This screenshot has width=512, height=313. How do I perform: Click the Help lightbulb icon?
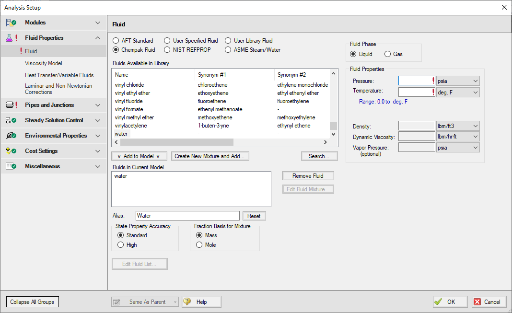(187, 301)
